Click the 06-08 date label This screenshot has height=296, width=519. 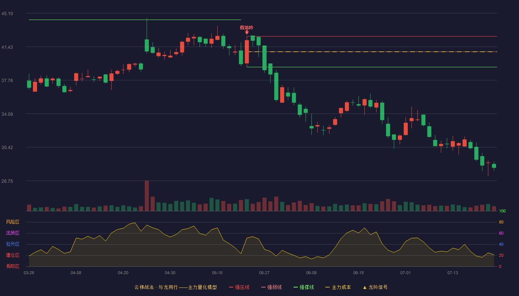[x=311, y=273]
